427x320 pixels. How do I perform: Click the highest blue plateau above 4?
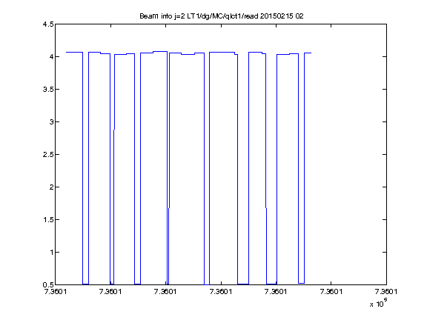[160, 51]
